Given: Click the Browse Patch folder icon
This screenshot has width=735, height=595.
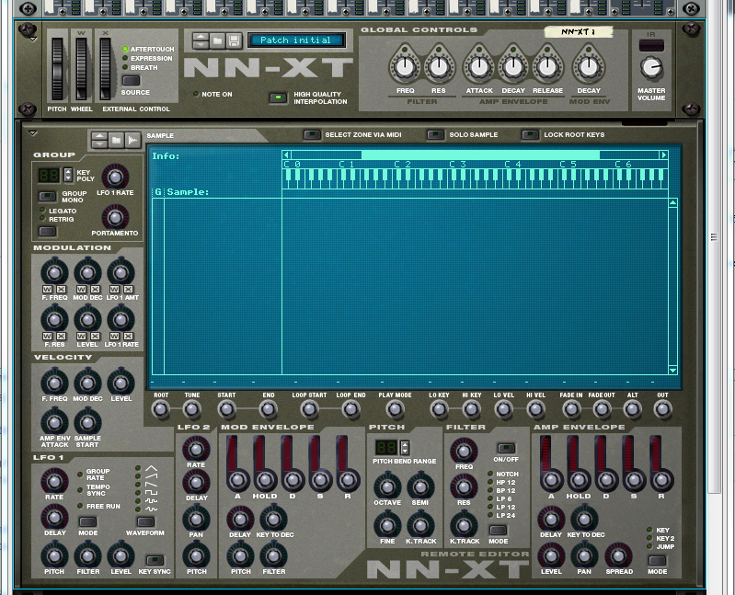Looking at the screenshot, I should click(216, 40).
